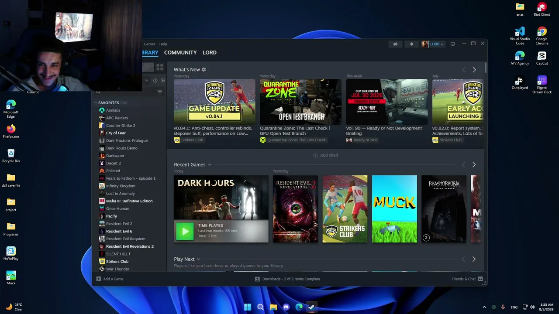Expand the Play Next shelf dropdown

[x=198, y=259]
